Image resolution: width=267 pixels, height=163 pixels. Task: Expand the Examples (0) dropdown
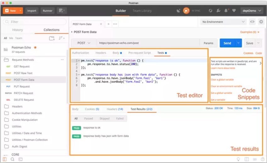point(250,32)
